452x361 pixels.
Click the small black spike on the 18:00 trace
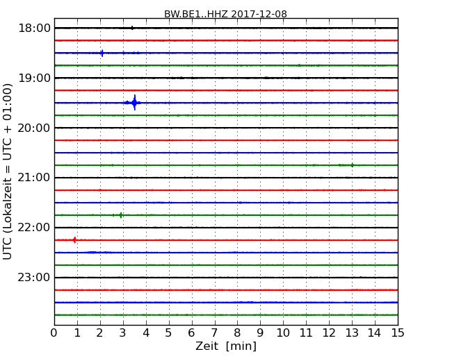(132, 28)
